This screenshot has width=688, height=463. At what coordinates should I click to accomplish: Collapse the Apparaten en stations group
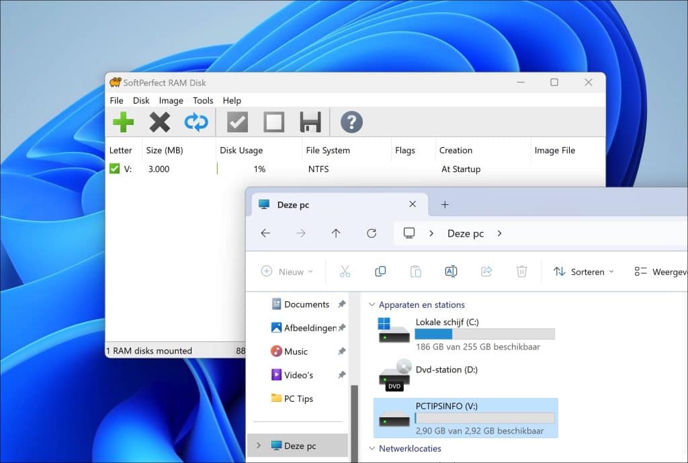pyautogui.click(x=372, y=304)
